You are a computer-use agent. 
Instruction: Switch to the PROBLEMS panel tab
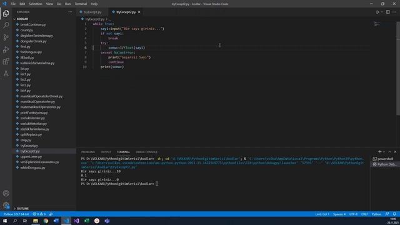pyautogui.click(x=88, y=152)
